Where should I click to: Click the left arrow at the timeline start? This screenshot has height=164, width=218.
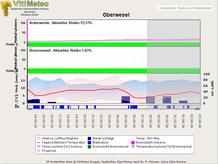point(29,109)
